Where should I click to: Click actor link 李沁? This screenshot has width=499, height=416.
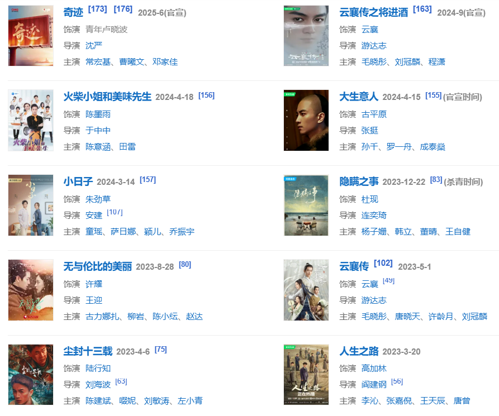point(369,401)
